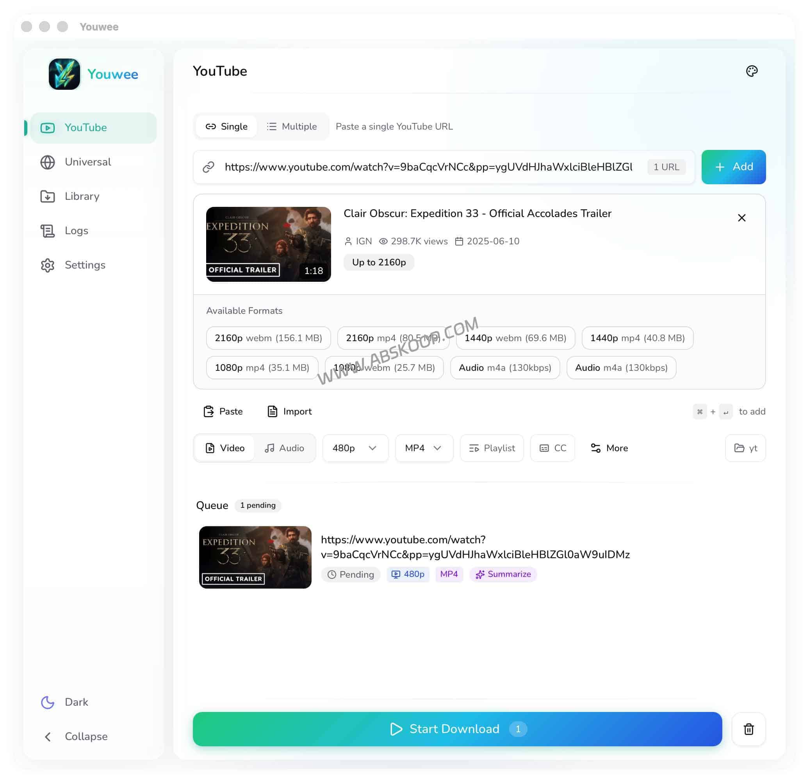This screenshot has width=809, height=783.
Task: Click the Paste clipboard icon button
Action: point(223,411)
